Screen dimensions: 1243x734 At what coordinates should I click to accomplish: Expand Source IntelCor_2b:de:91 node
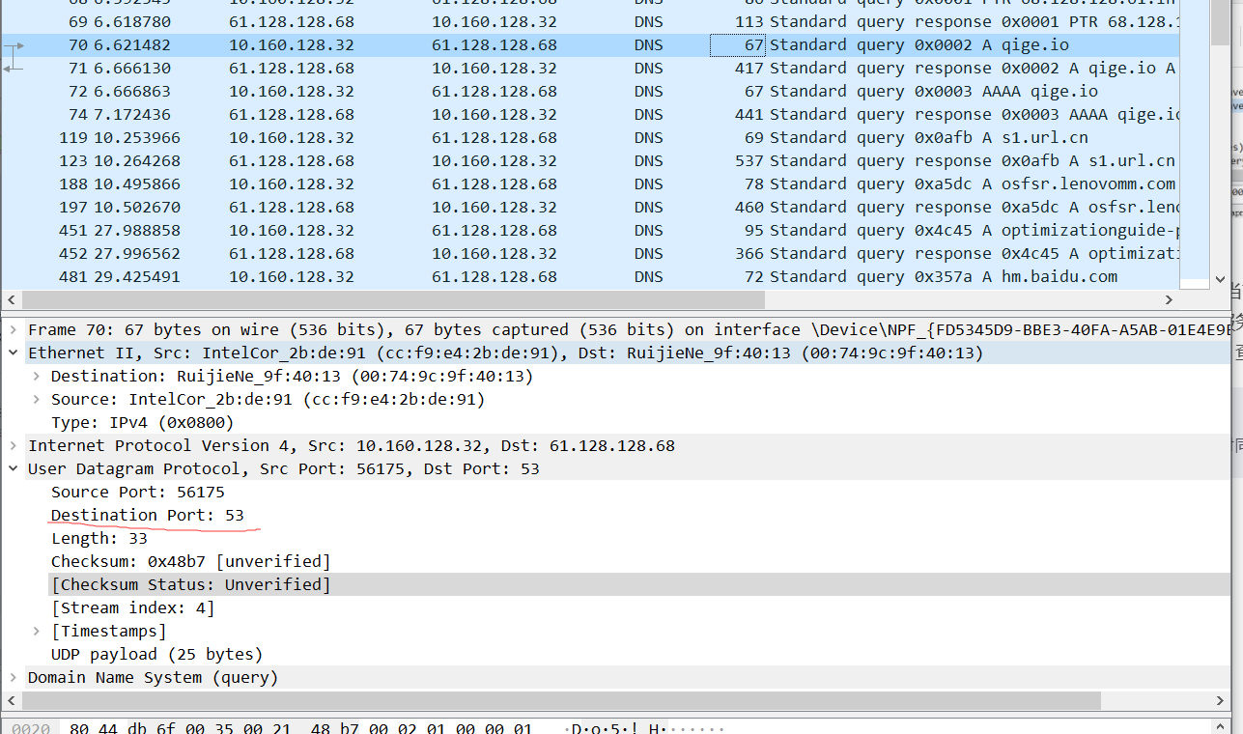tap(36, 400)
